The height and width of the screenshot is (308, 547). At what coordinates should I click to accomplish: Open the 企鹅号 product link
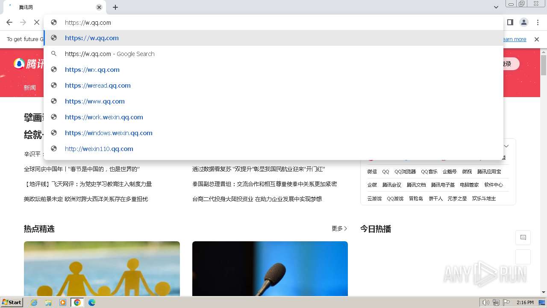coord(450,172)
